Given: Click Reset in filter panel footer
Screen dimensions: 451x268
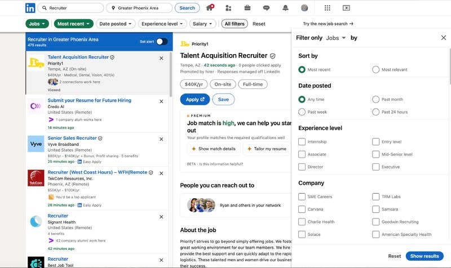Looking at the screenshot, I should [x=394, y=256].
